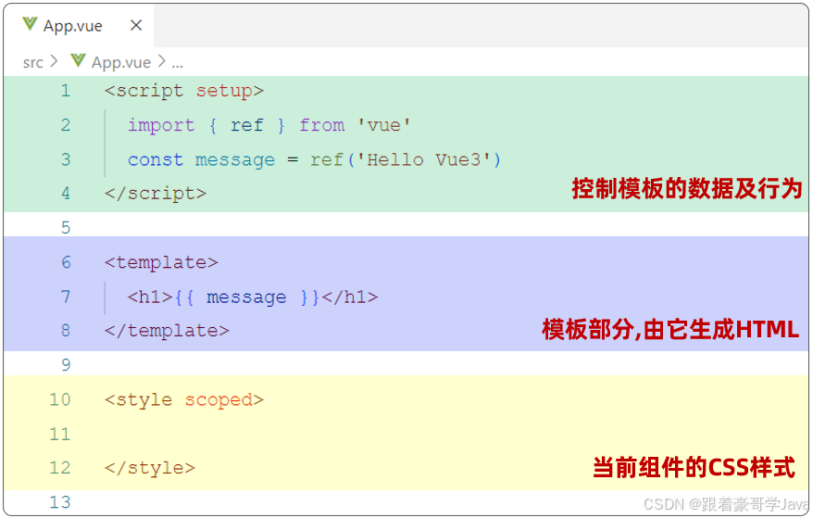Image resolution: width=813 pixels, height=518 pixels.
Task: Click the chevron after src breadcrumb
Action: point(54,62)
